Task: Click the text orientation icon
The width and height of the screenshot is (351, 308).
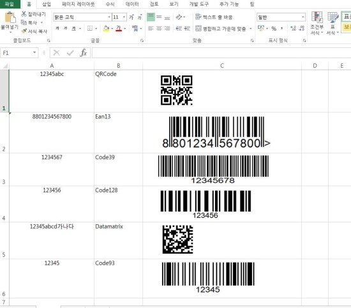Action: tap(179, 17)
